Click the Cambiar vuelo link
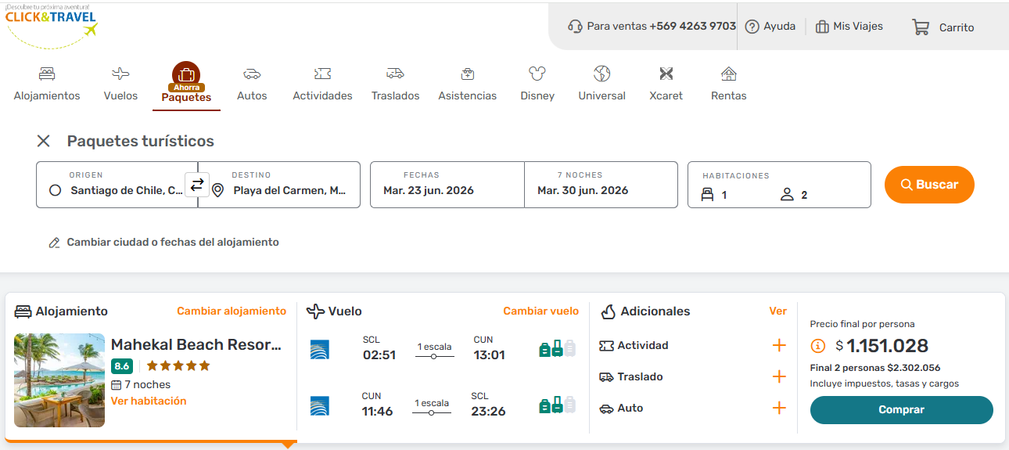This screenshot has height=450, width=1009. (x=540, y=311)
